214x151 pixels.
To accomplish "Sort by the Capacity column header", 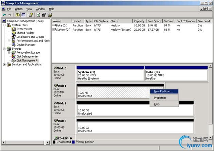I will [139, 21].
